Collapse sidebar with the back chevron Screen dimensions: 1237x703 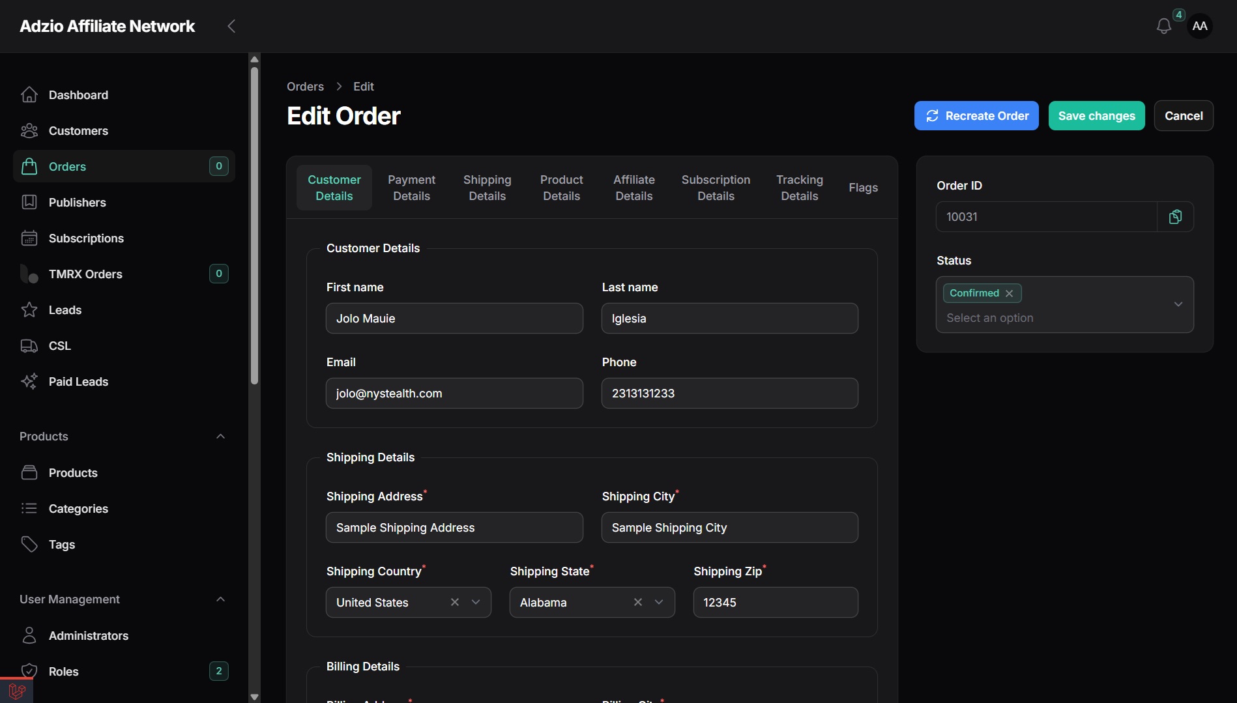[231, 26]
